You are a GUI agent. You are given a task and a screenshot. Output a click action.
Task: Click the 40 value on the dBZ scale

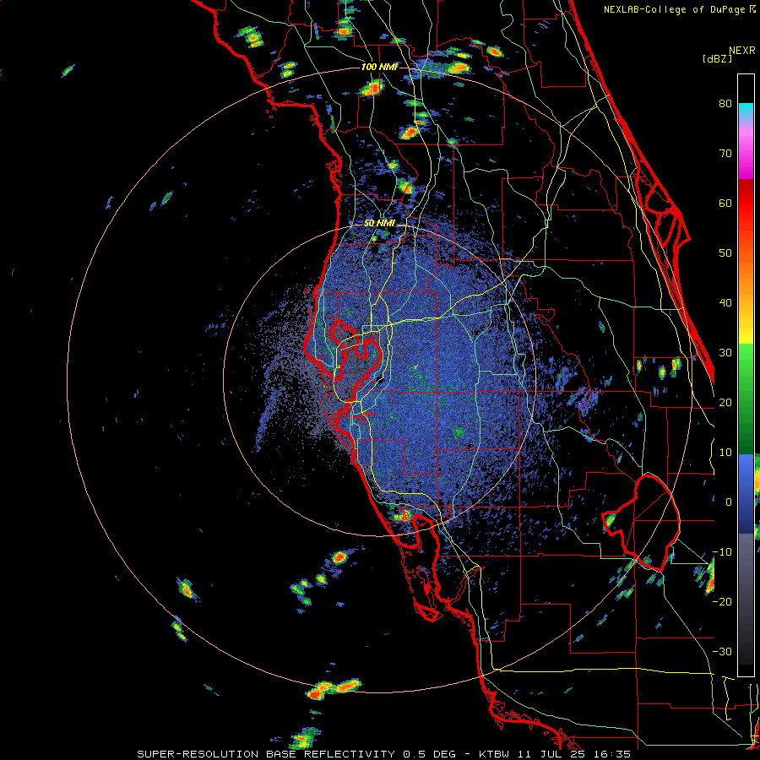point(725,303)
